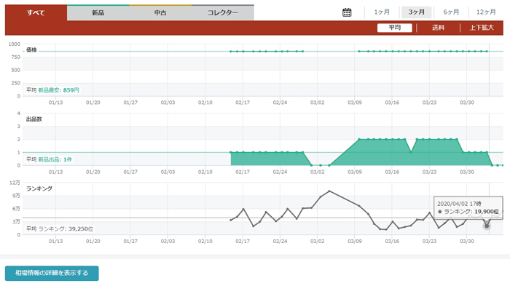Screen dimensions: 510x286
Task: Click the highlighted ranking point at 04/02
Action: [487, 226]
